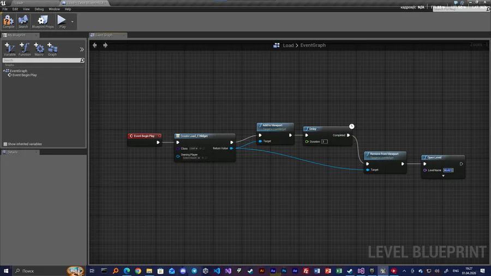Compile the Level Blueprint
The height and width of the screenshot is (276, 491).
coord(8,22)
